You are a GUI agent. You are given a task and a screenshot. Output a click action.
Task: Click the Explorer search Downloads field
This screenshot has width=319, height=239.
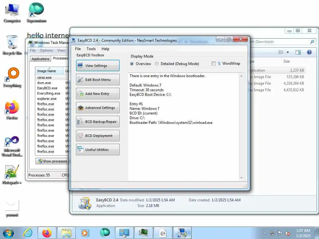[x=280, y=42]
